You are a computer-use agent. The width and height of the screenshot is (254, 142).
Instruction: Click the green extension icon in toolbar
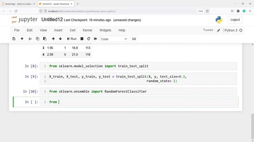tap(244, 11)
